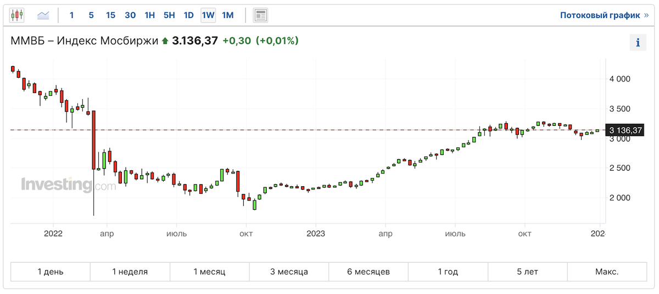Click the change value +0,30
This screenshot has width=659, height=294.
pyautogui.click(x=237, y=41)
